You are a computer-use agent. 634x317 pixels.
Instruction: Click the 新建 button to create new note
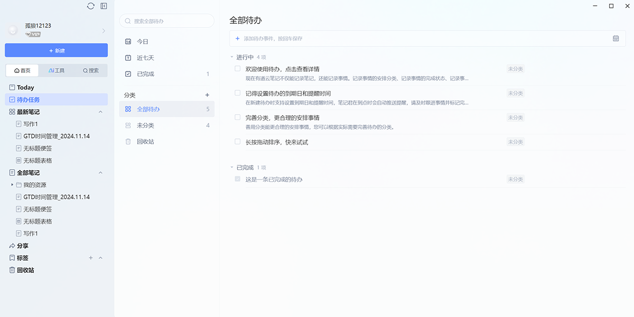point(55,50)
